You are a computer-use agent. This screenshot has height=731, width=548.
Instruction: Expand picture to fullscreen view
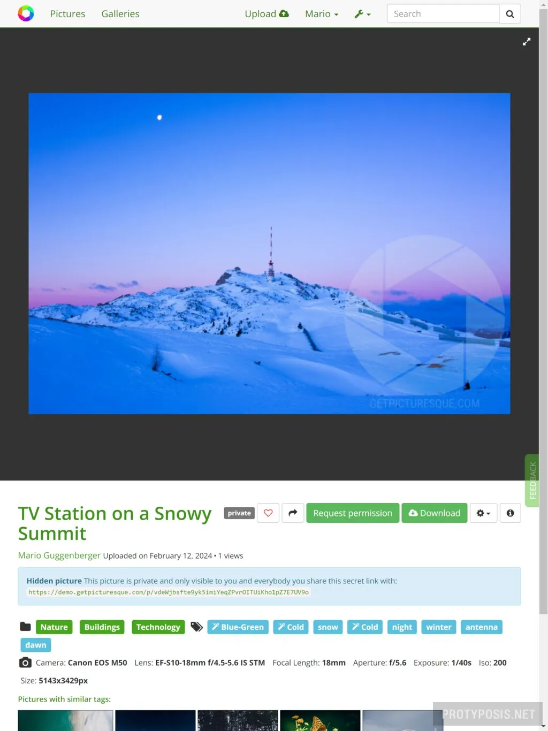point(527,42)
